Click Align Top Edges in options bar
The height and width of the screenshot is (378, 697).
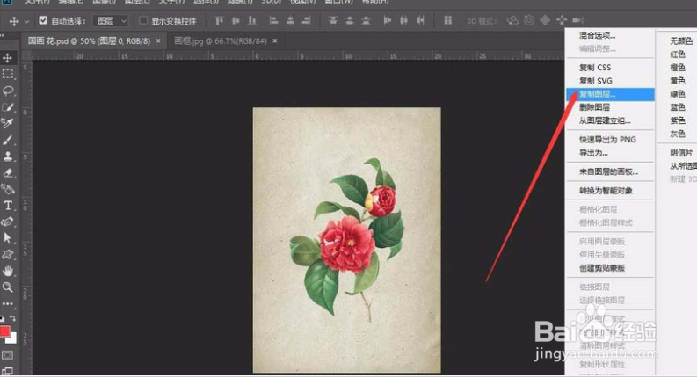pos(219,20)
